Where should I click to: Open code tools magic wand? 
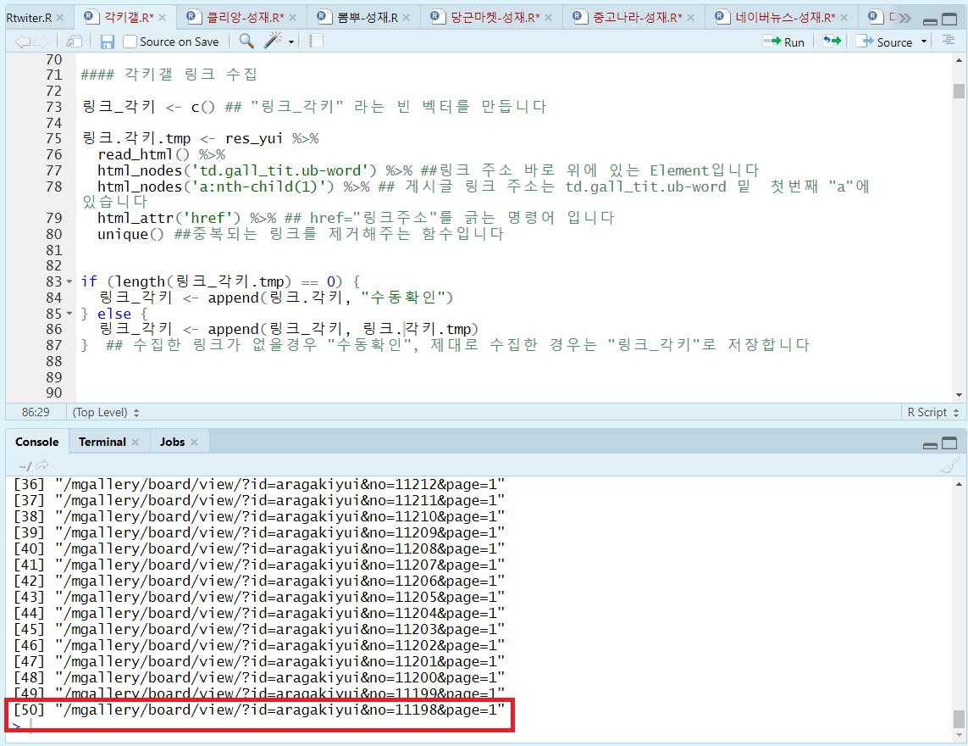[273, 41]
